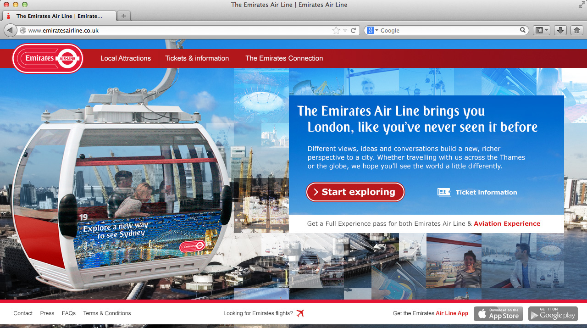
Task: Click the white dome tile above the headline
Action: [261, 96]
